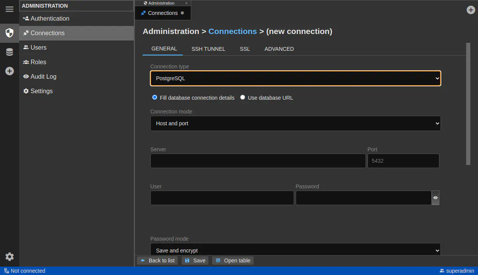The image size is (478, 275).
Task: Focus the Server input field
Action: pyautogui.click(x=258, y=161)
